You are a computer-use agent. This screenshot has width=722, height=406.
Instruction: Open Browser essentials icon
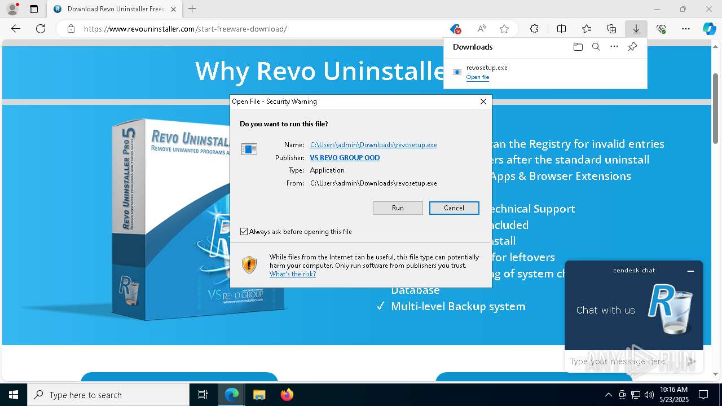tap(661, 29)
